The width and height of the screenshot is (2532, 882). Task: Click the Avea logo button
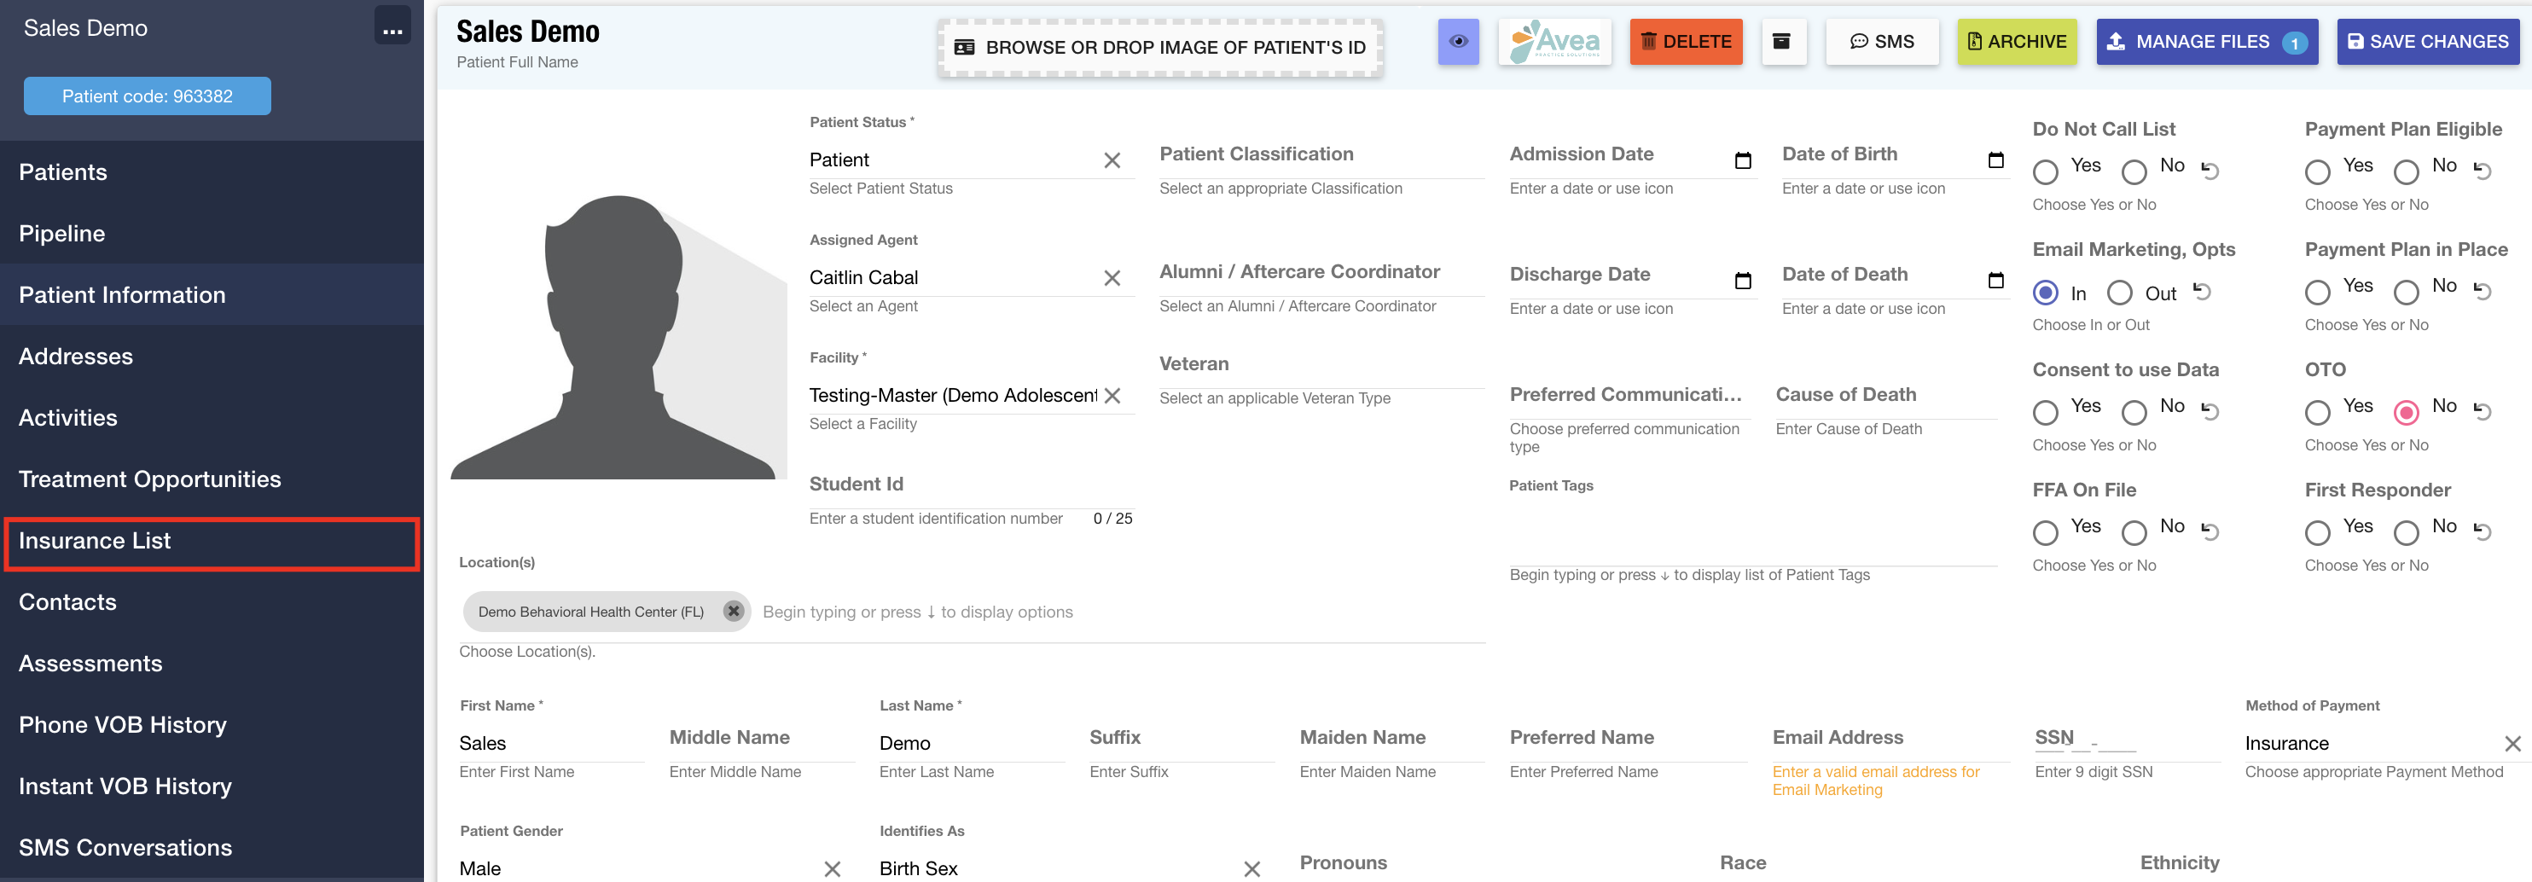pyautogui.click(x=1554, y=41)
